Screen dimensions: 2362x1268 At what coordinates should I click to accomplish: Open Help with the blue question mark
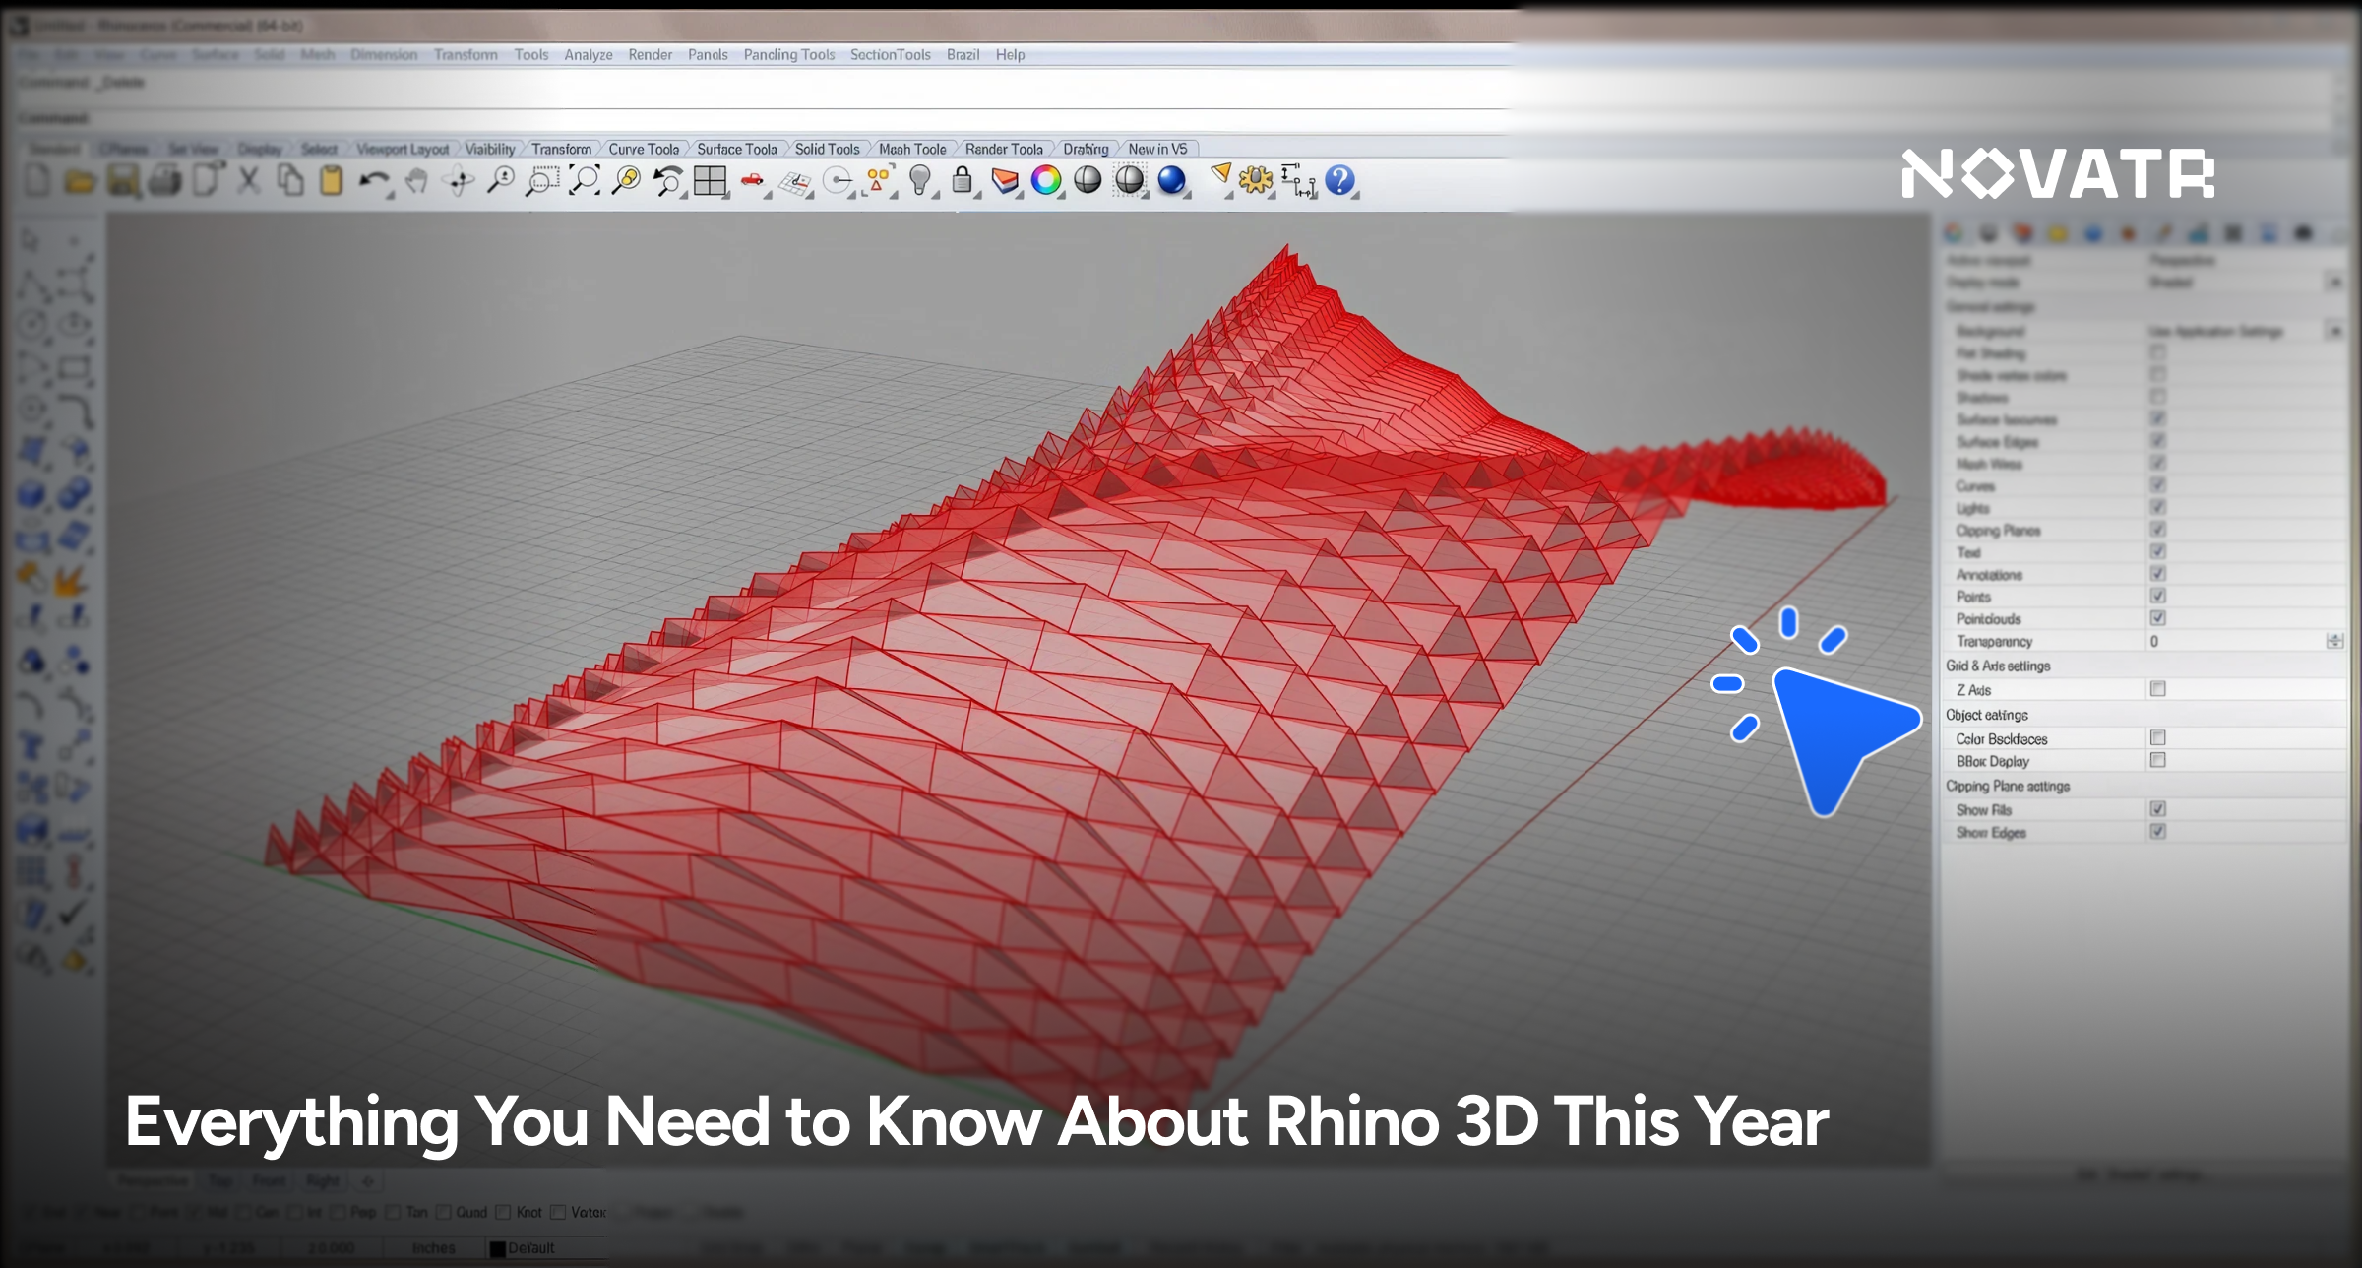tap(1340, 181)
